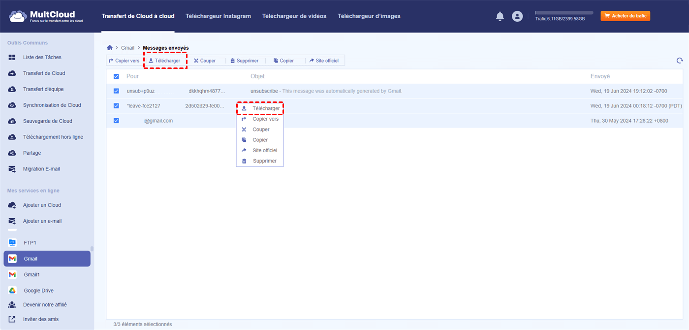Click the home breadcrumb icon

pyautogui.click(x=110, y=48)
